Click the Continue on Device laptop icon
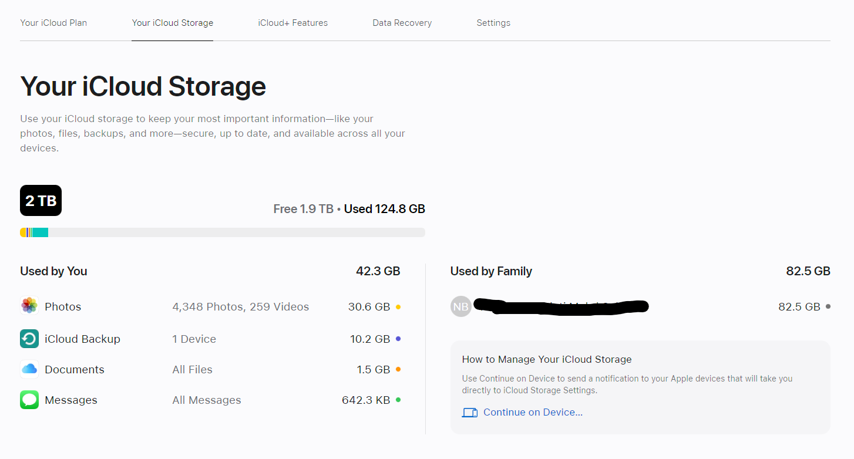 click(x=470, y=413)
